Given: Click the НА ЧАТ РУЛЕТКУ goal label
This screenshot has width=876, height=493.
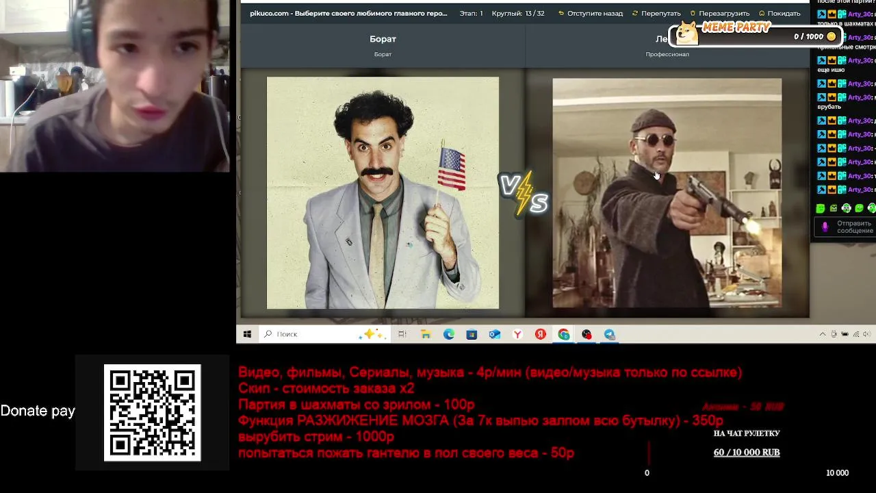Looking at the screenshot, I should 747,433.
